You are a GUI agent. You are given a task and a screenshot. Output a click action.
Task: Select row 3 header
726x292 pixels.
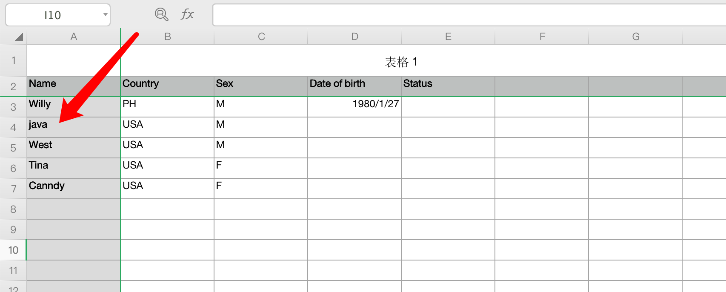(x=13, y=106)
